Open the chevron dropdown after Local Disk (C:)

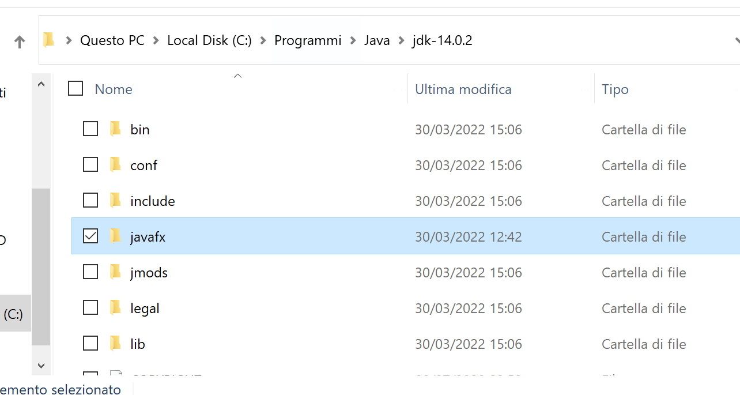263,40
